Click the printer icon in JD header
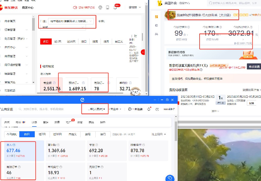The image size is (261, 181). pos(100,8)
